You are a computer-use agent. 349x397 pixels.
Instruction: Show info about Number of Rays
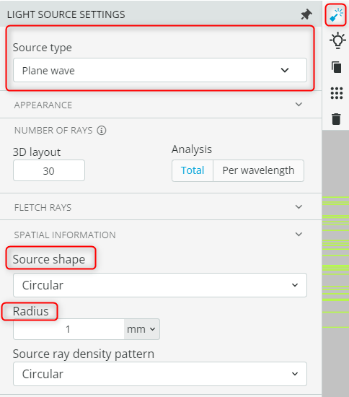(x=102, y=131)
